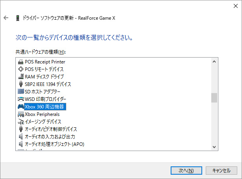
Task: Click the オーディオの入力および出力 speaker icon
Action: coord(20,136)
